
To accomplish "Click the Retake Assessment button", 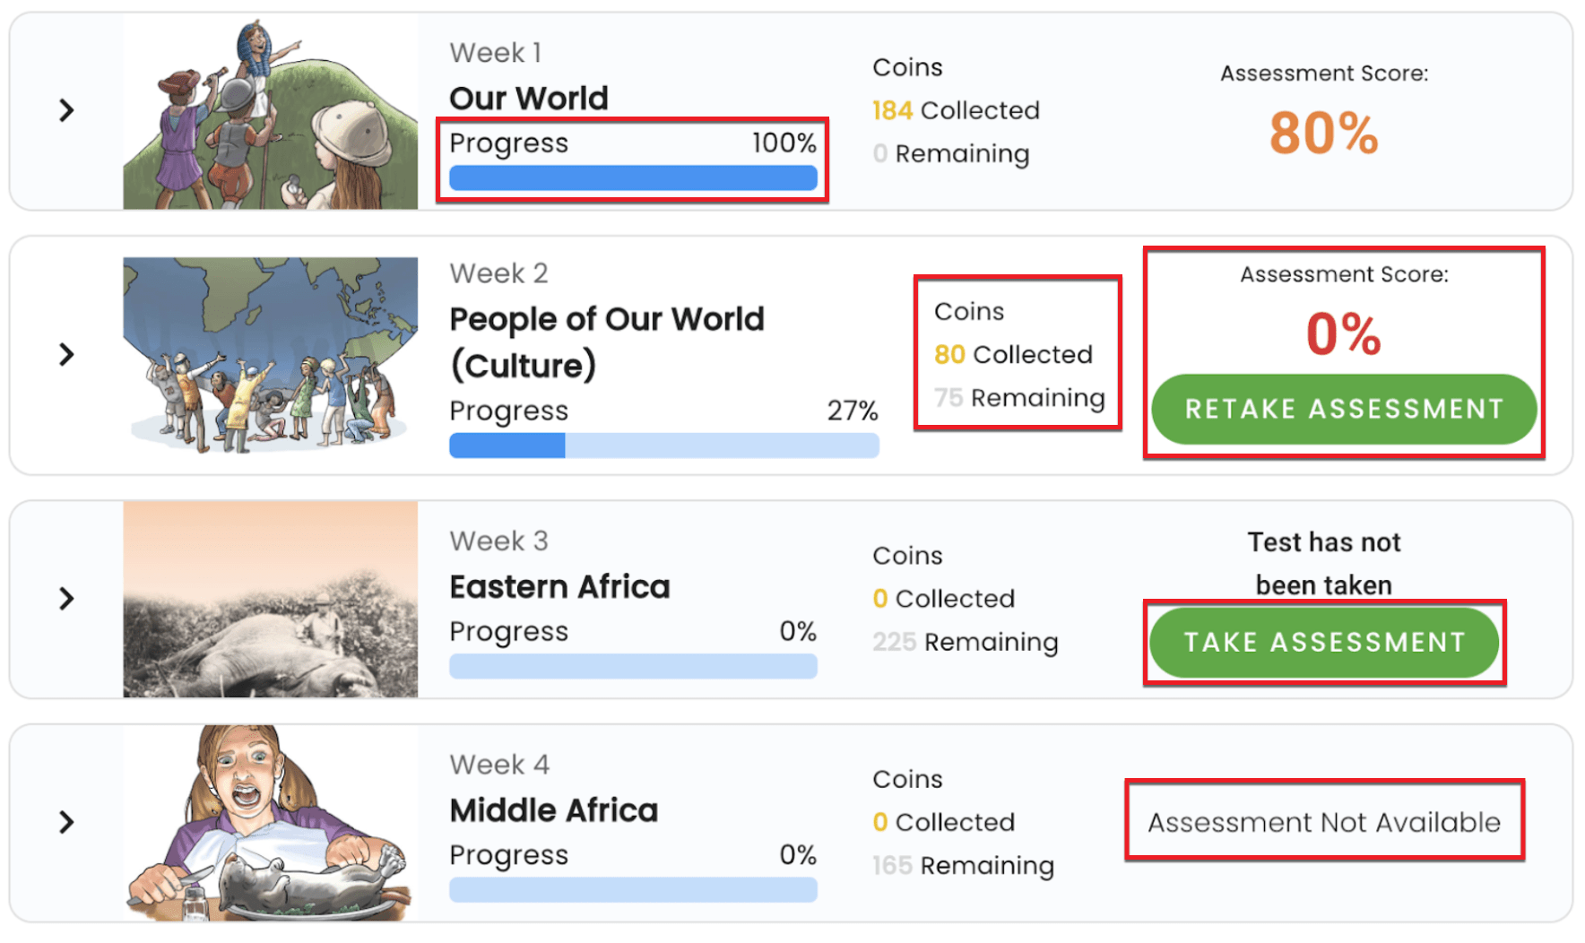I will tap(1343, 409).
